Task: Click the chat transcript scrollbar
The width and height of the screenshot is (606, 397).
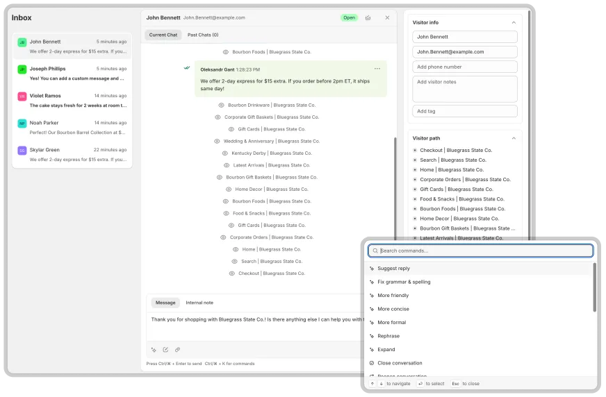Action: [x=395, y=188]
